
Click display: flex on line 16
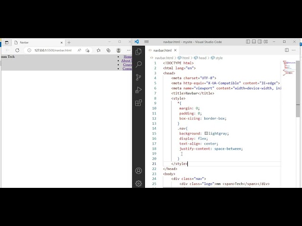pos(193,138)
